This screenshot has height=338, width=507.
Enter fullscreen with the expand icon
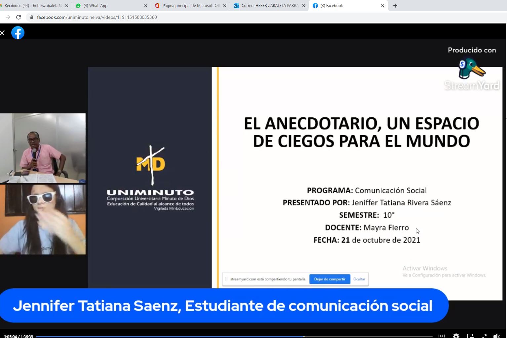pyautogui.click(x=484, y=336)
